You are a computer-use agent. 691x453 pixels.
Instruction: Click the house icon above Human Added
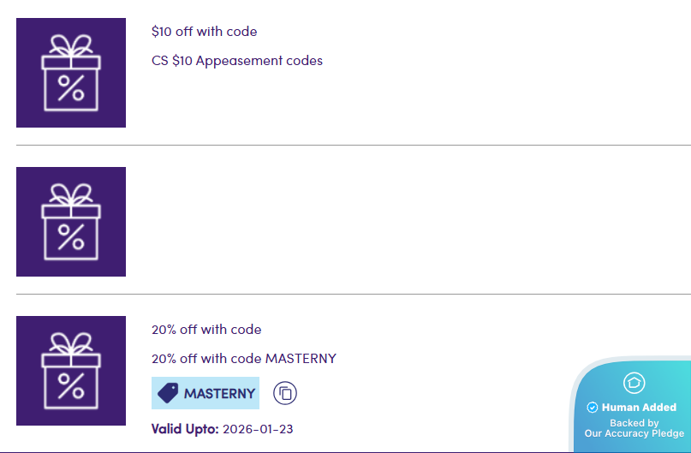click(x=634, y=383)
